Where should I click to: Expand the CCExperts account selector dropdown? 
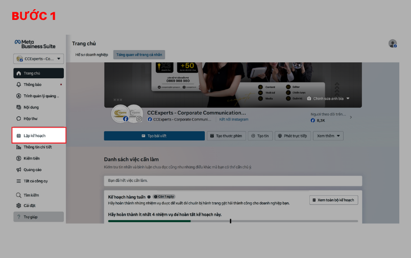[x=39, y=59]
